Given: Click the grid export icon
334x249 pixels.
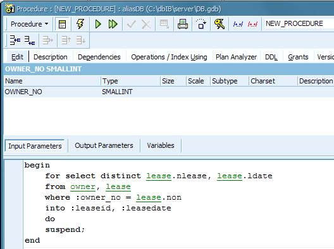Looking at the screenshot, I should 164,24.
